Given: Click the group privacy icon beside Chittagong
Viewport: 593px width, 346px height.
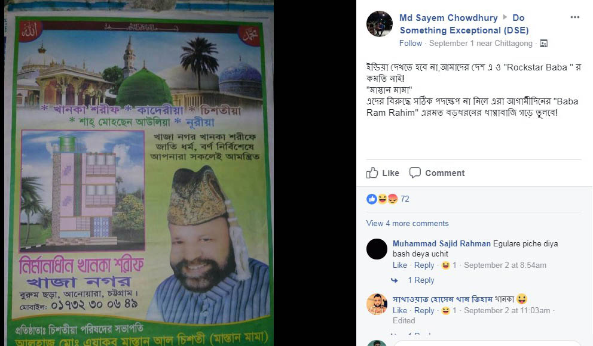Looking at the screenshot, I should [543, 44].
